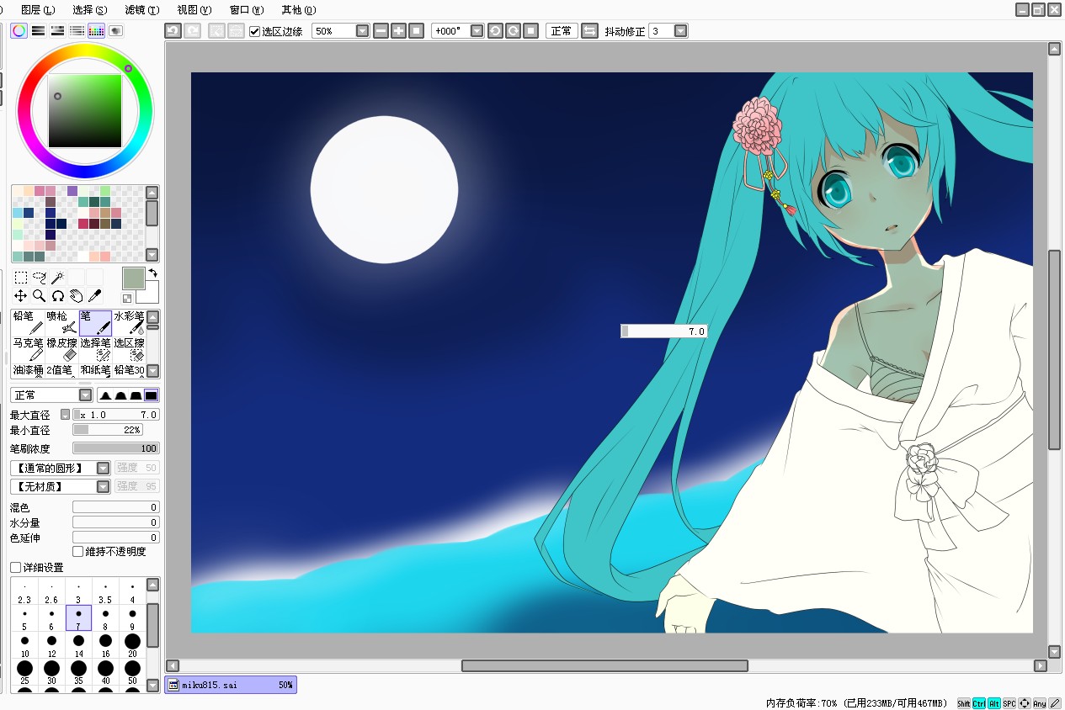Viewport: 1065px width, 710px height.
Task: Click the canvas horizontal scrollbar
Action: pyautogui.click(x=605, y=665)
